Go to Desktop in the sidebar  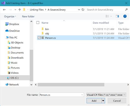(14, 48)
